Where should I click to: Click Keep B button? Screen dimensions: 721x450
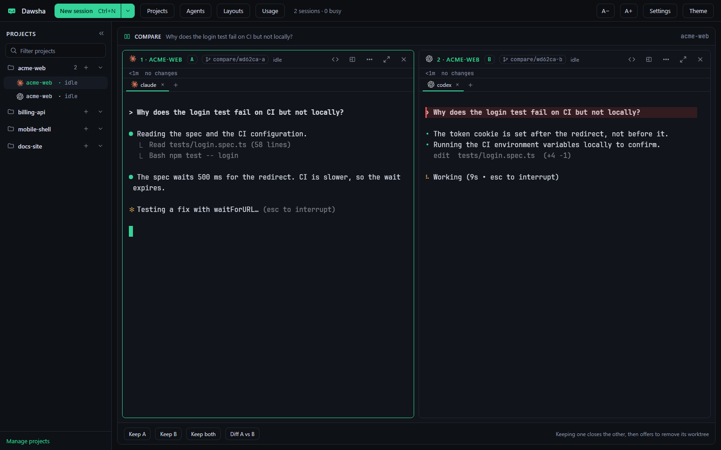(169, 434)
